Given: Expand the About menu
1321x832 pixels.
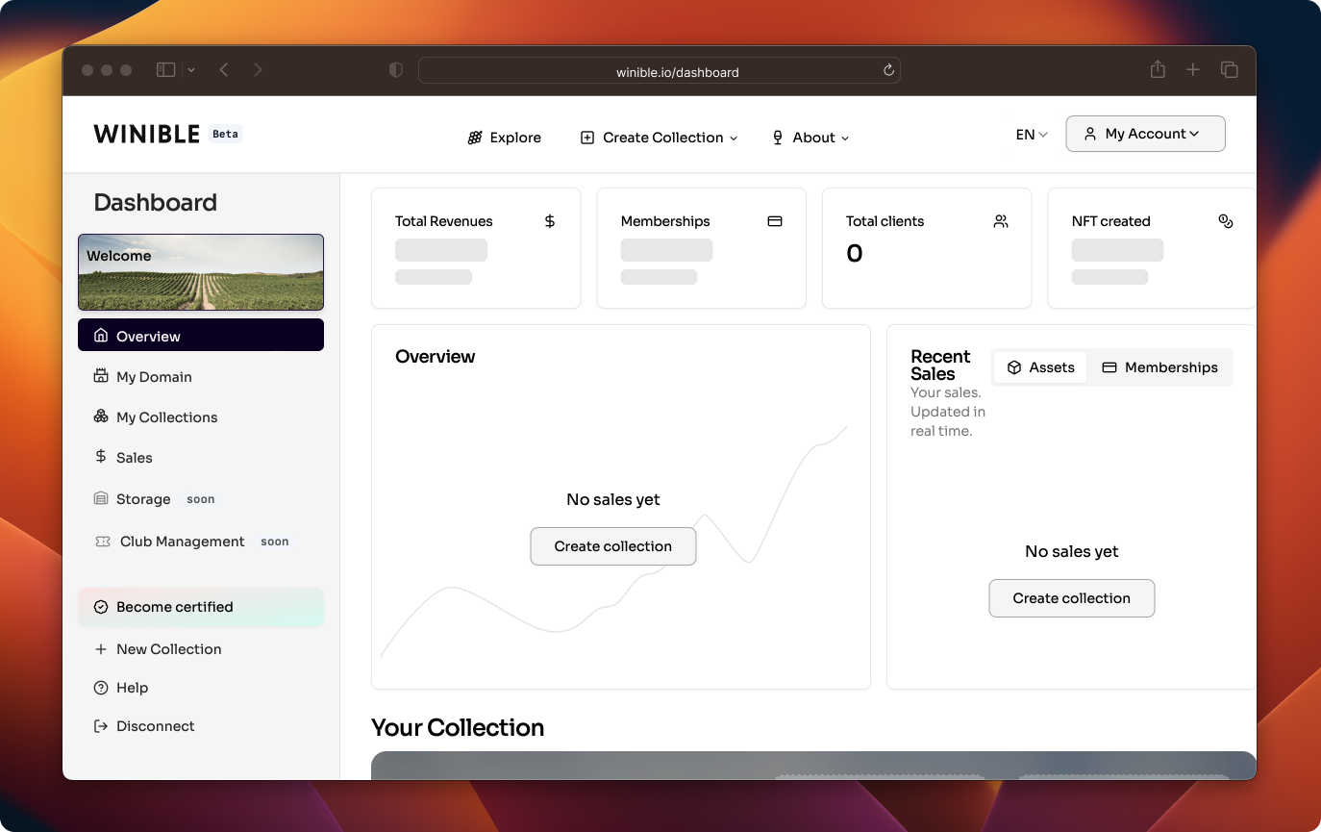Looking at the screenshot, I should pos(811,138).
